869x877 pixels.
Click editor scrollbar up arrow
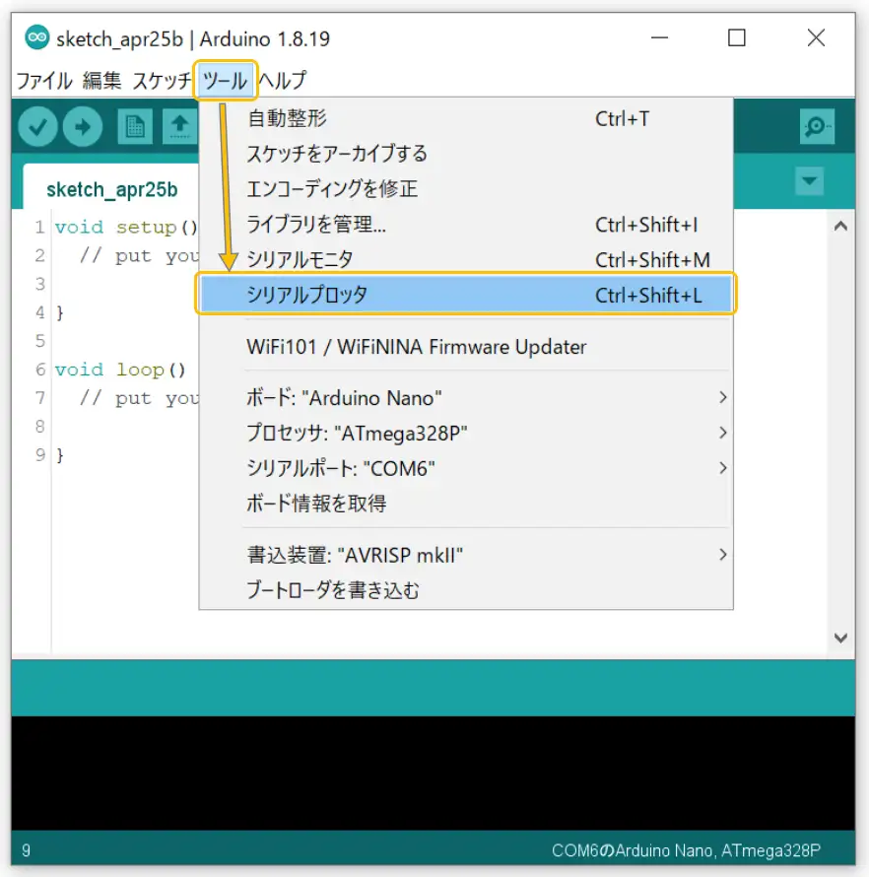(840, 227)
